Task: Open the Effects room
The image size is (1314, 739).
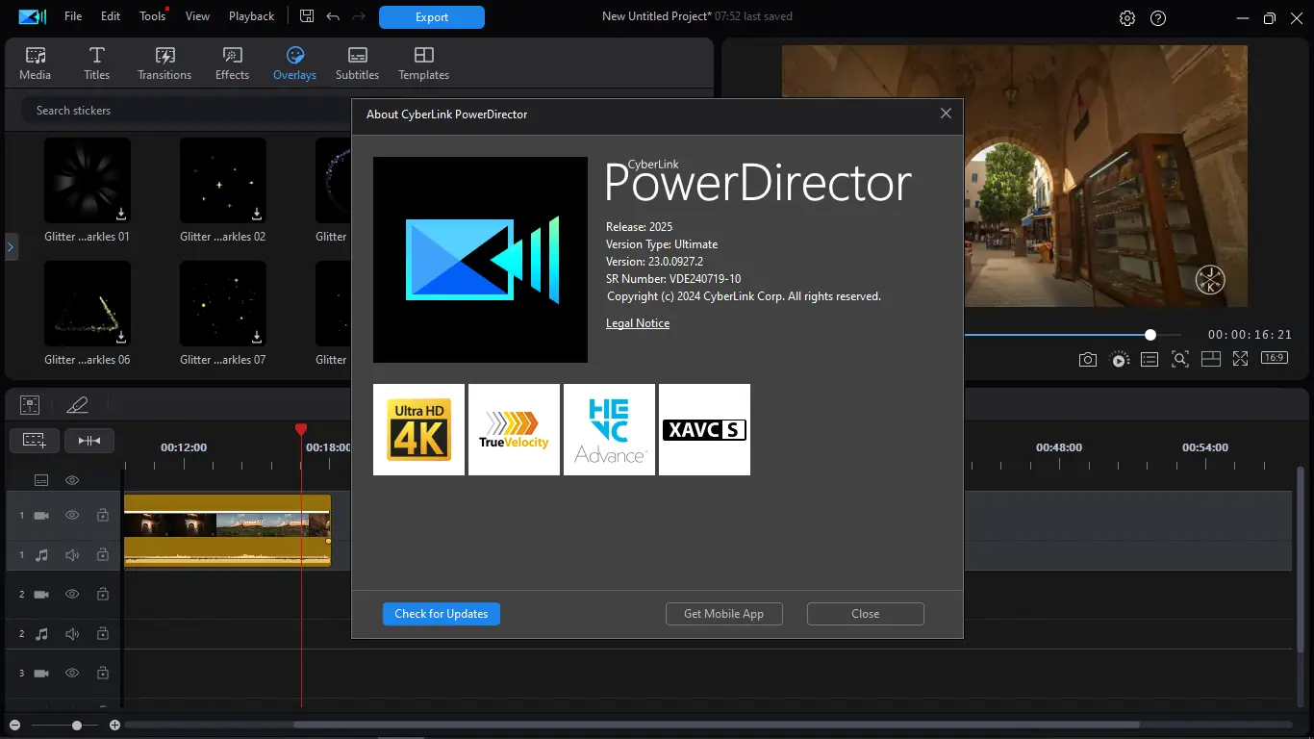Action: pos(232,64)
